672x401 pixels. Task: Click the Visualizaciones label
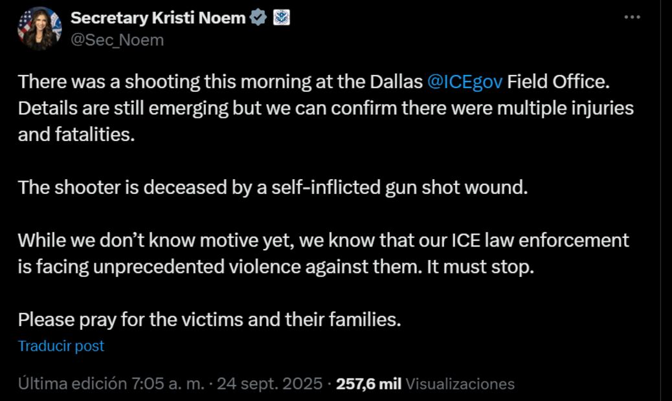point(460,384)
